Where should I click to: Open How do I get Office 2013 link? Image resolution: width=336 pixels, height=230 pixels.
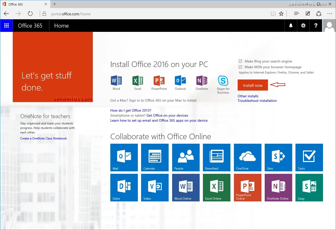pos(131,110)
